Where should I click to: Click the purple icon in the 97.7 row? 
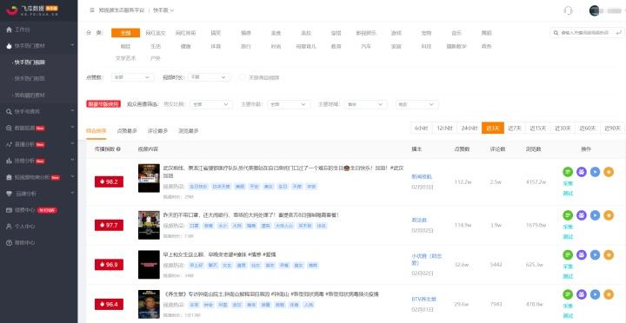[582, 215]
